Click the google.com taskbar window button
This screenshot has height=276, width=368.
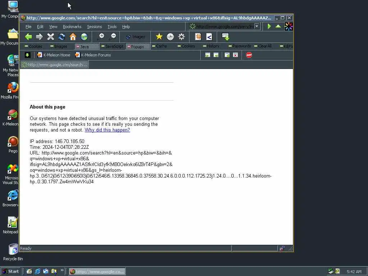tap(97, 272)
